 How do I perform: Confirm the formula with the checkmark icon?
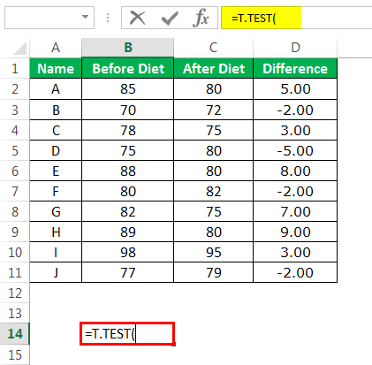click(170, 19)
